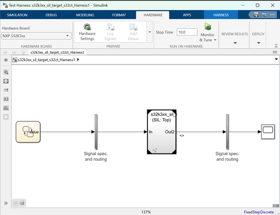Open the Monitor & Tune dropdown arrow
The height and width of the screenshot is (215, 280).
tap(215, 40)
